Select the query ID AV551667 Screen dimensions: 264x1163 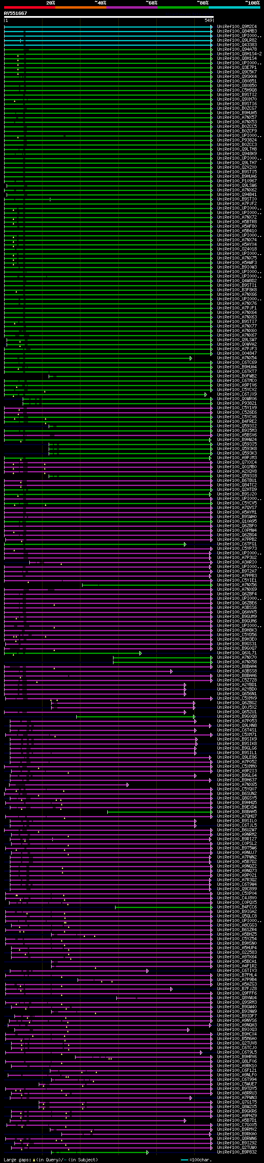pos(15,13)
